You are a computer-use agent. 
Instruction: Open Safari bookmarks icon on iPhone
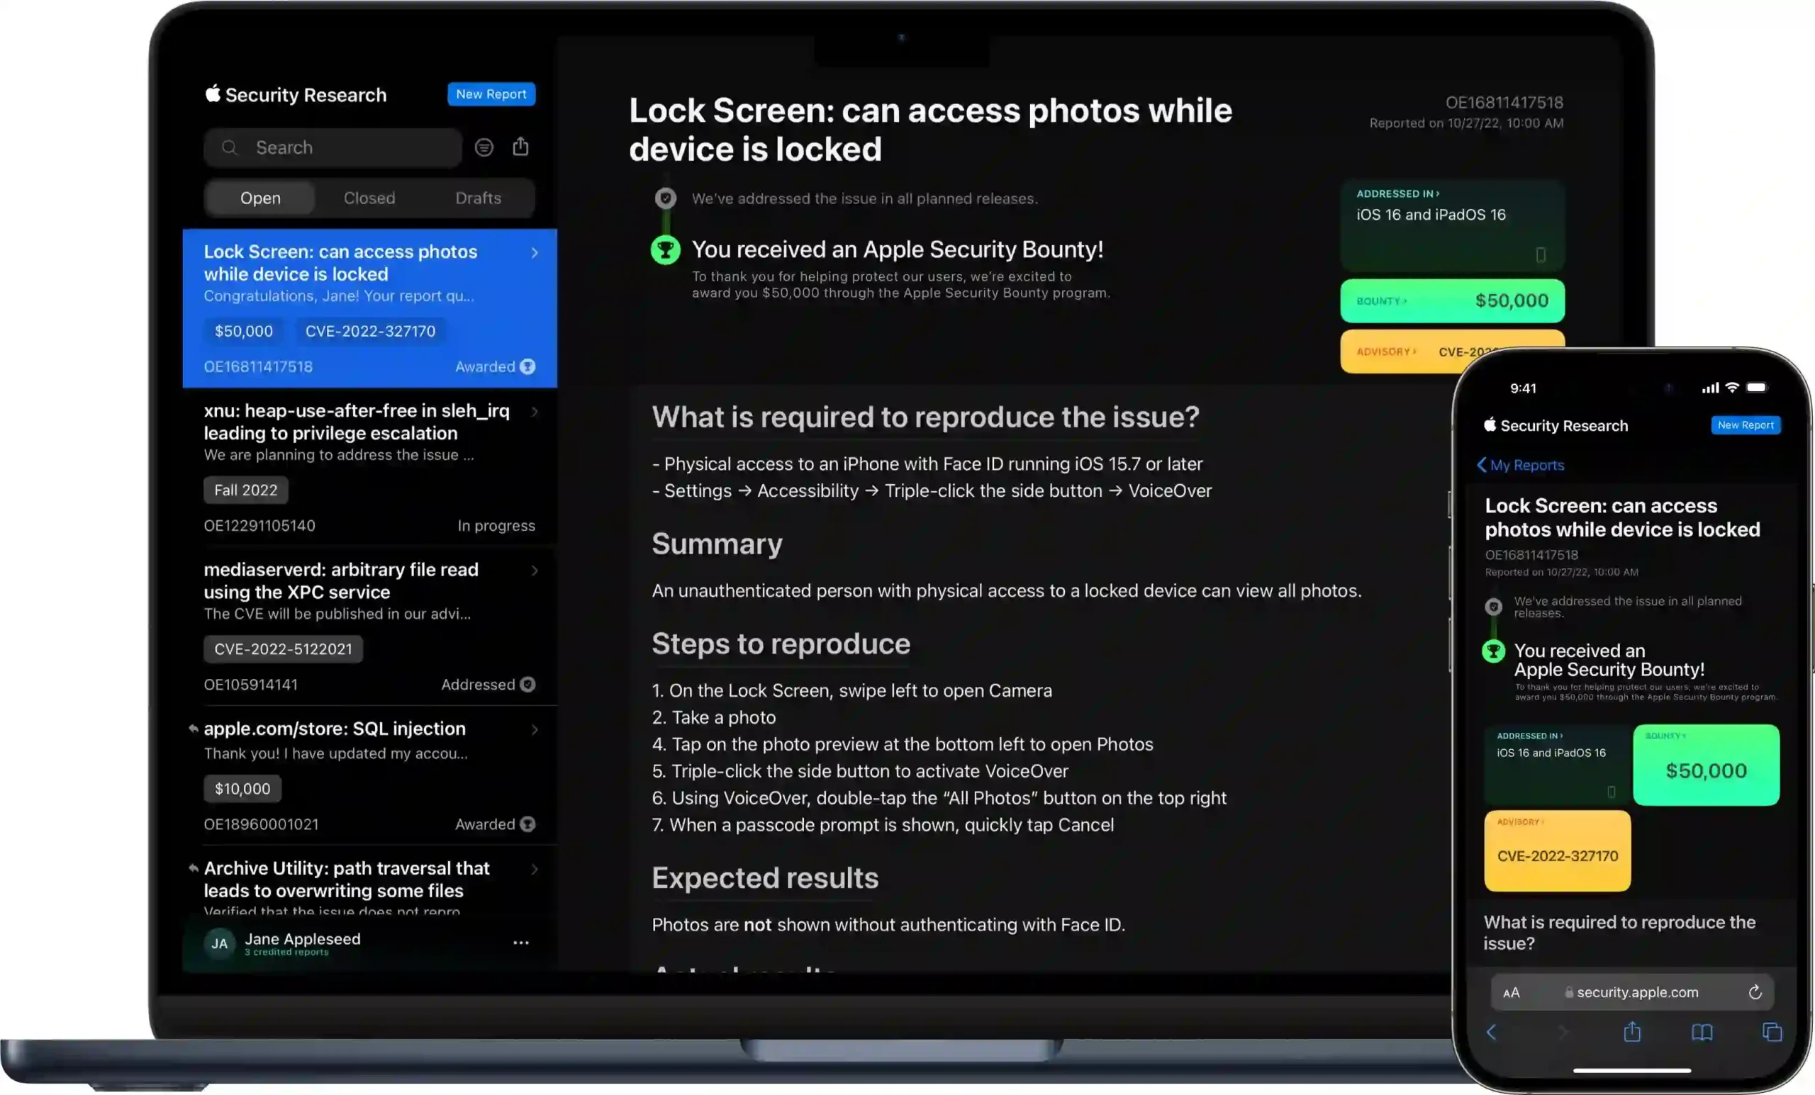click(x=1702, y=1033)
